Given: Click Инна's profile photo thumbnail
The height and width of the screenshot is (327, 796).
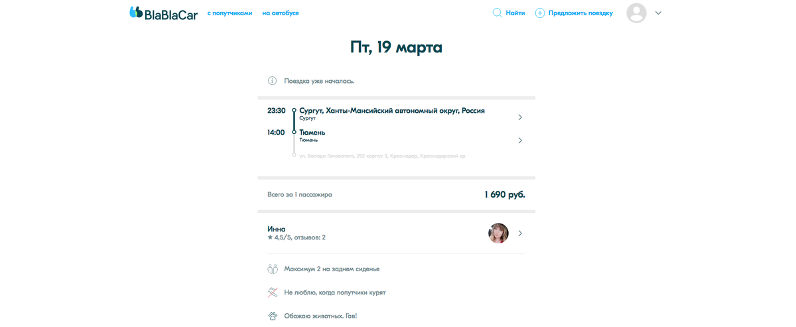Looking at the screenshot, I should point(498,233).
